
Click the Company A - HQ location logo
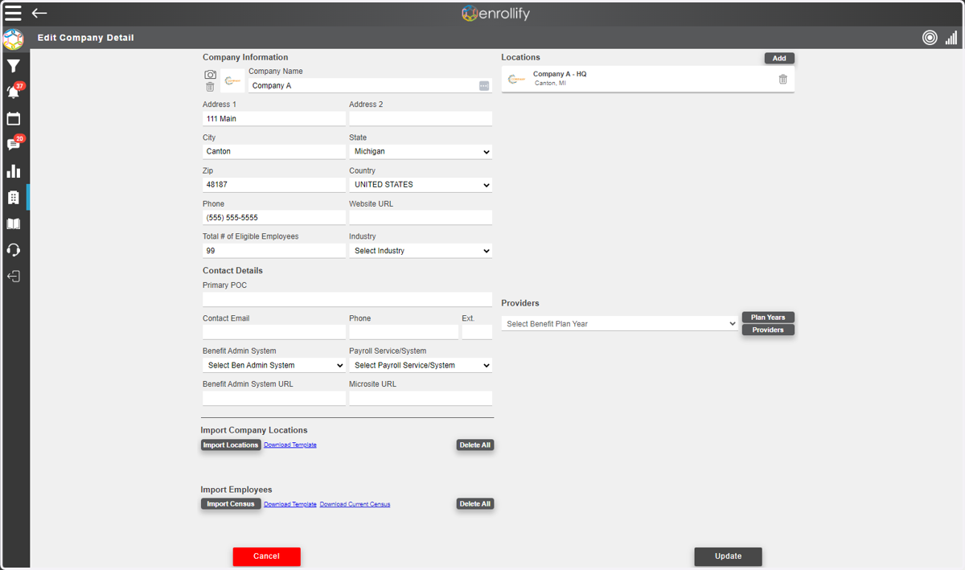[517, 79]
